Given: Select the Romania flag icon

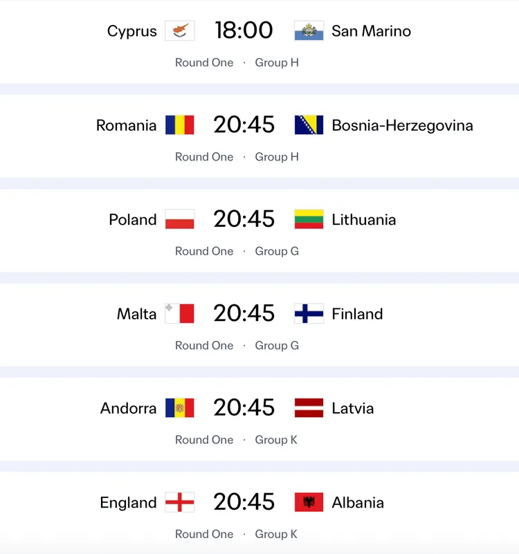Looking at the screenshot, I should [x=180, y=125].
